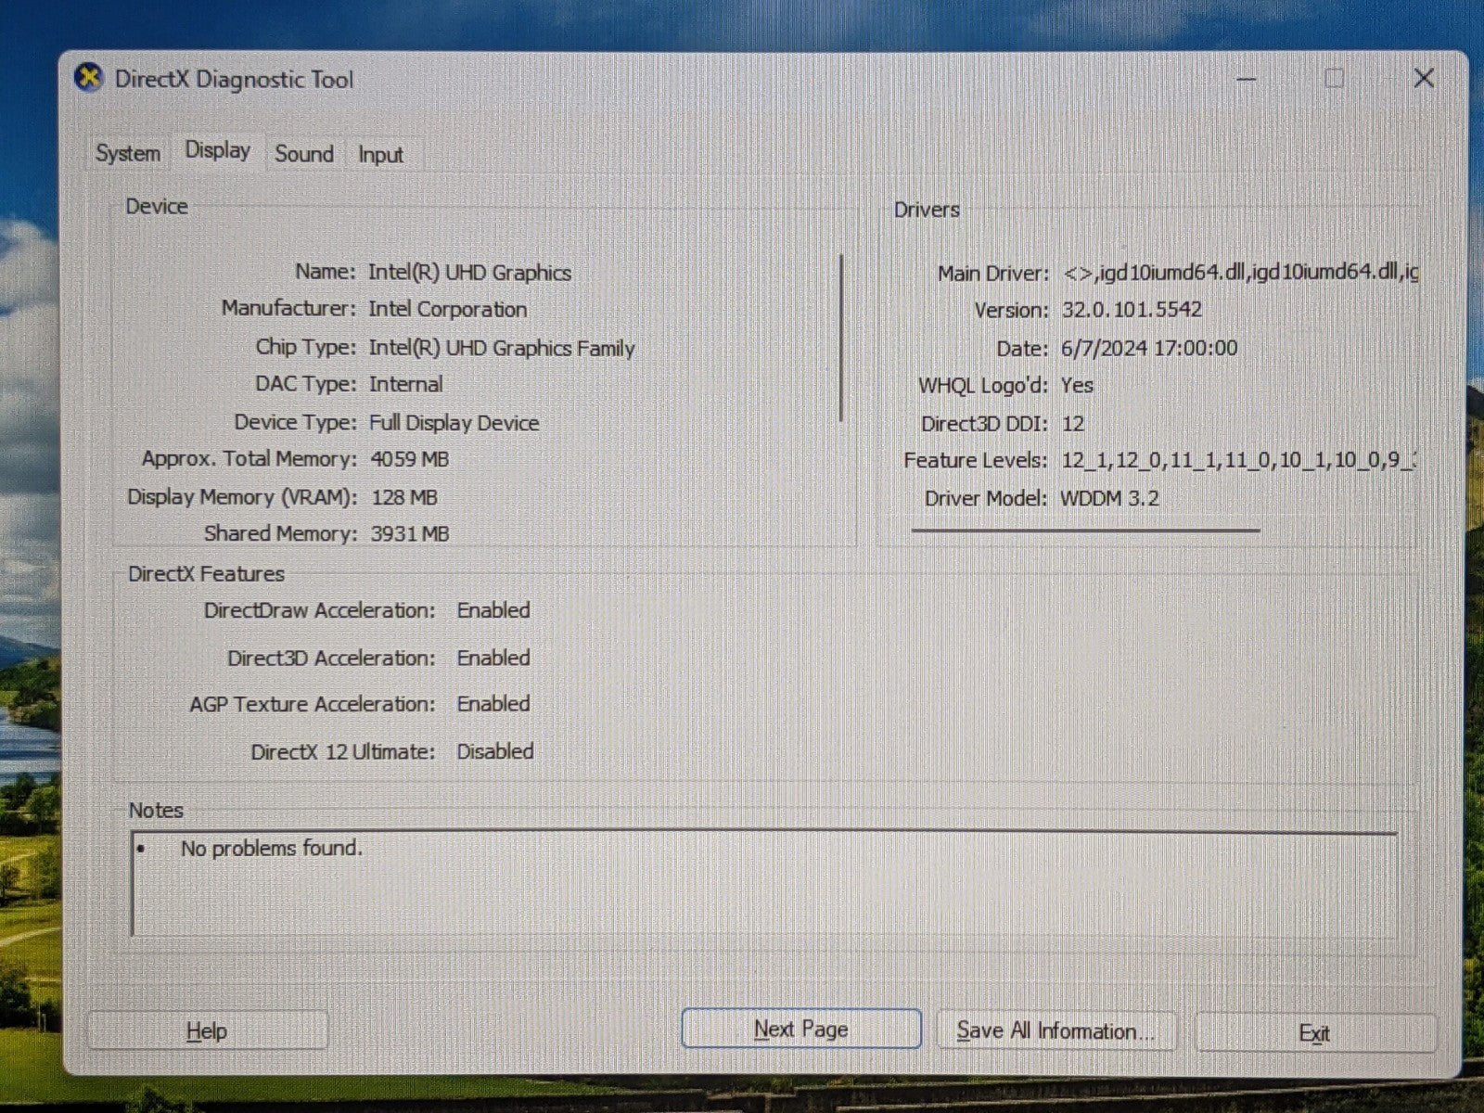Click the DirectX icon in the title bar
1484x1113 pixels.
[x=88, y=78]
